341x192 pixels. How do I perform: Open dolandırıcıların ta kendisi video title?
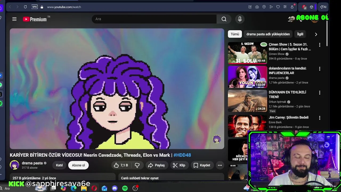tap(287, 71)
